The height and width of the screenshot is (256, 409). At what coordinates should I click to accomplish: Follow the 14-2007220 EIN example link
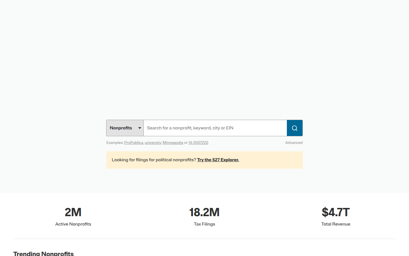[198, 143]
